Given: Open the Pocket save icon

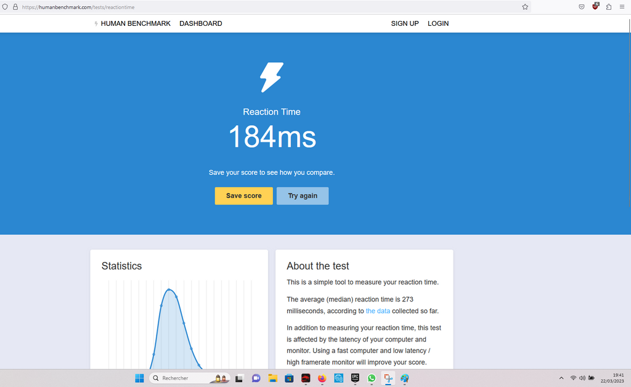Looking at the screenshot, I should (x=582, y=7).
